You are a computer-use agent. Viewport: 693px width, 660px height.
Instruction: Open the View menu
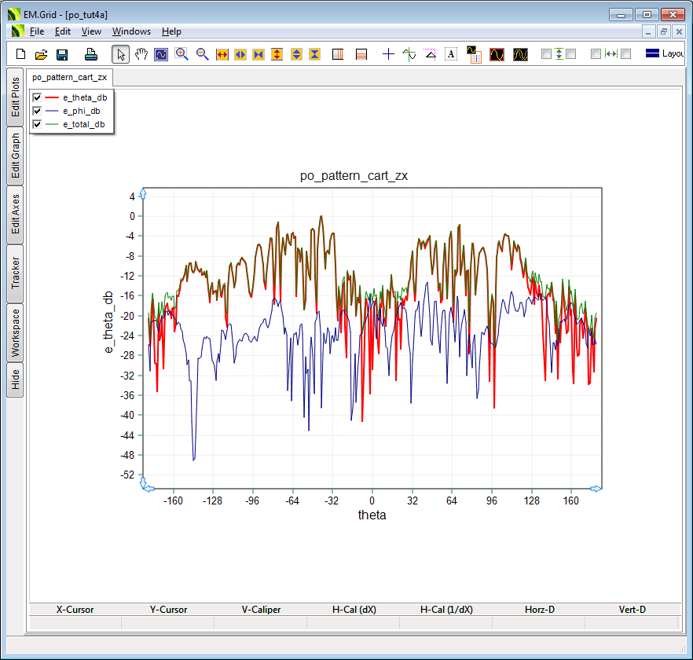point(91,31)
